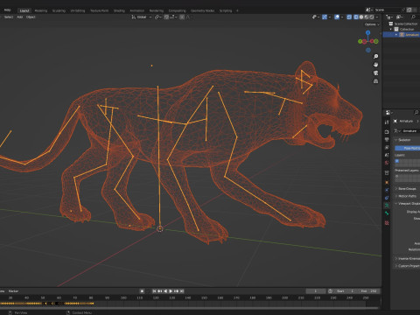Switch to the UV Editing workspace tab
This screenshot has height=315, width=420.
coord(78,10)
